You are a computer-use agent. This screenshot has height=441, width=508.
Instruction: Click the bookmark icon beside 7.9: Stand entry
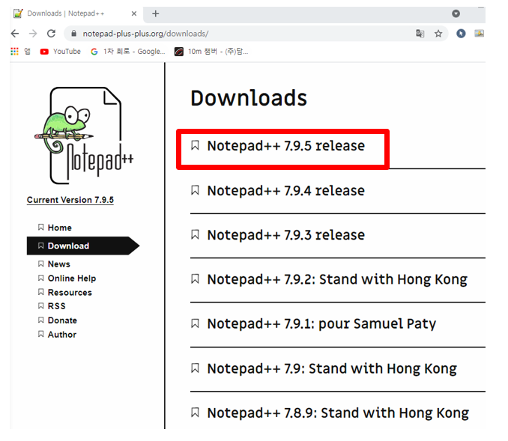coord(195,368)
